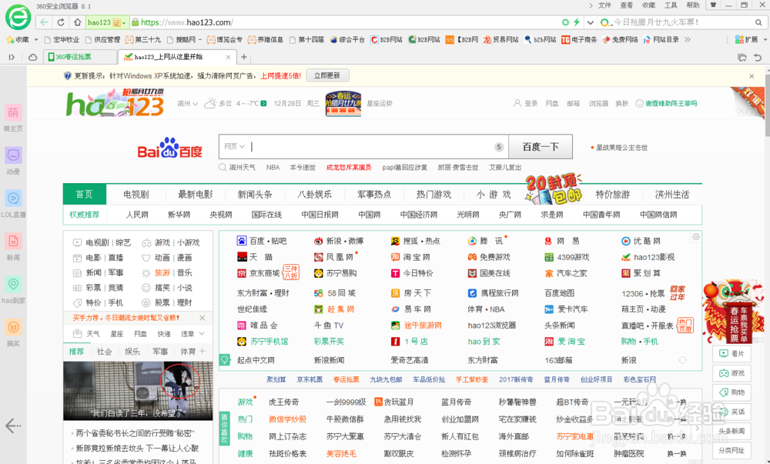Click the page vertical scrollbar thumb

point(767,105)
